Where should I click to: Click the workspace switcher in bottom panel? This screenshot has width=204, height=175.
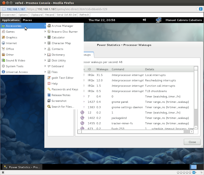coord(194,167)
